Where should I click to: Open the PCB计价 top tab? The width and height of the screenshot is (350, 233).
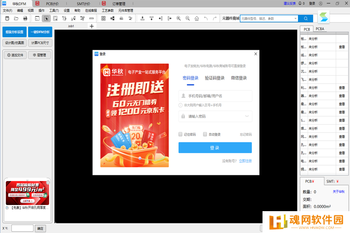click(52, 4)
